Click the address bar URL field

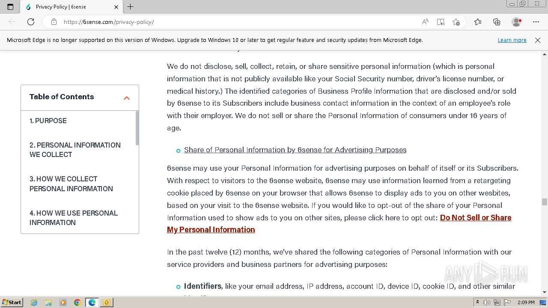pyautogui.click(x=240, y=22)
